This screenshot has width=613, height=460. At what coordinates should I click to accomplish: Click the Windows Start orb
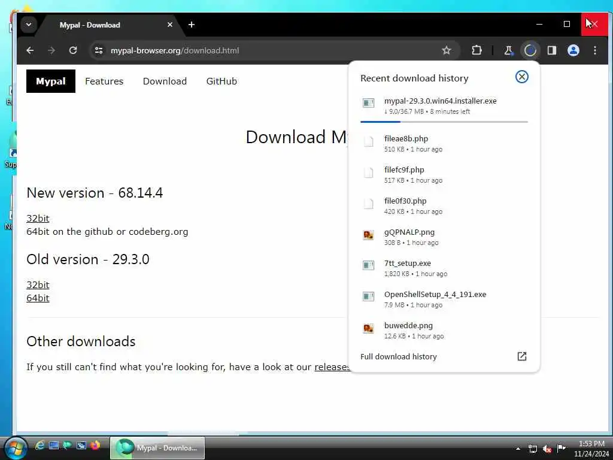coord(15,448)
